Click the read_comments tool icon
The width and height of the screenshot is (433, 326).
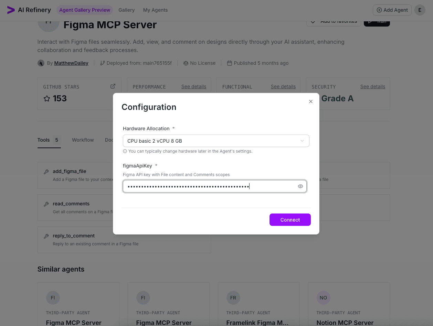tap(46, 204)
